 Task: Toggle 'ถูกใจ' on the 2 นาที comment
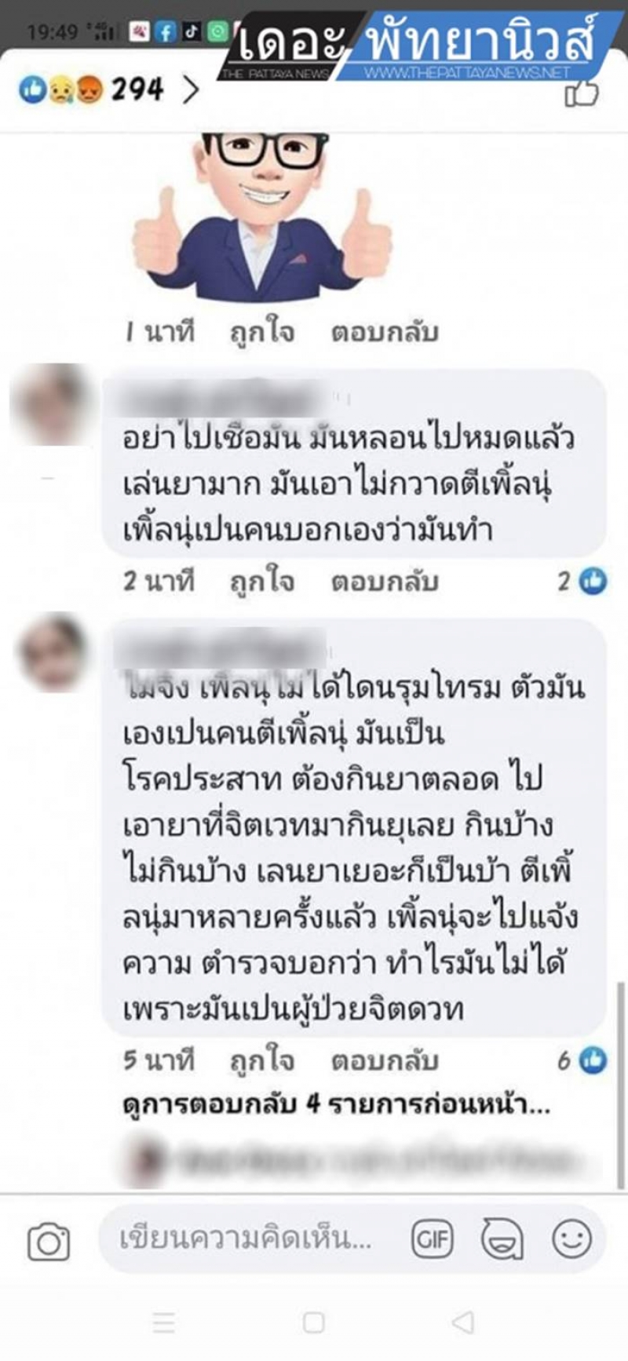(262, 582)
